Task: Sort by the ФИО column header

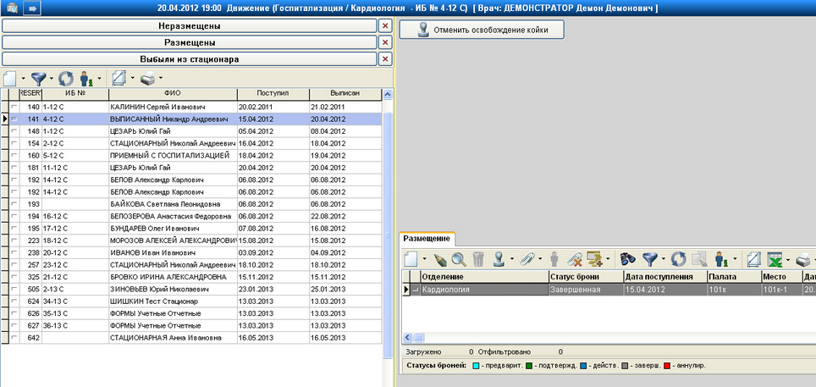Action: click(173, 94)
